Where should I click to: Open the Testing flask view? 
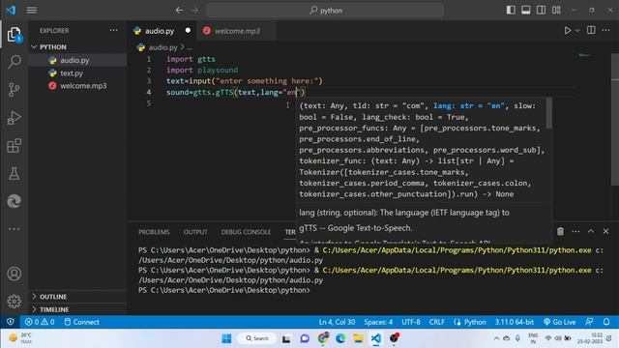[15, 174]
